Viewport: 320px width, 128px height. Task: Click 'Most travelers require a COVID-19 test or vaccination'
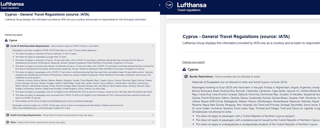pos(75,46)
